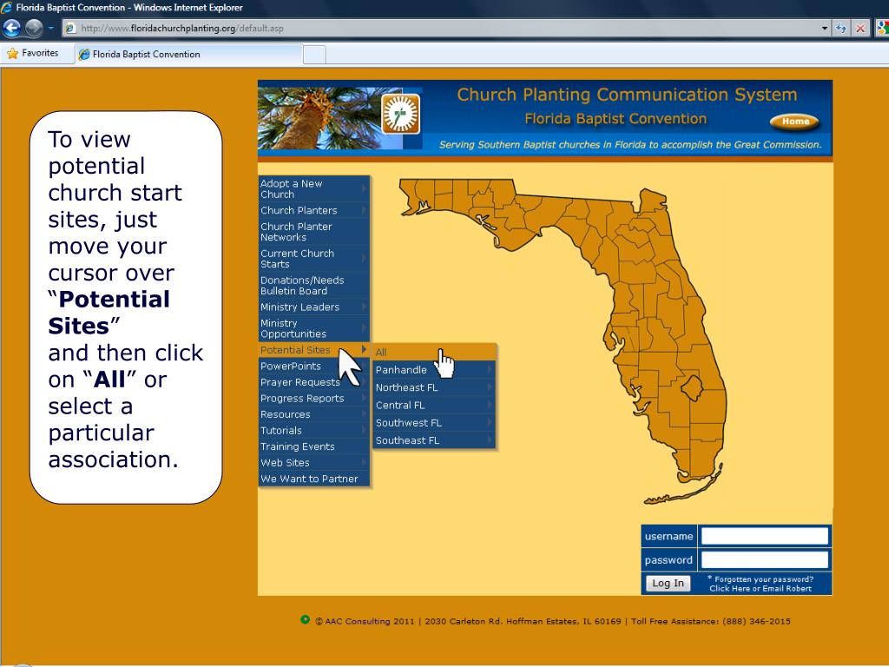Click Forgotten your password email link
Viewport: 889px width, 667px height.
click(x=761, y=584)
